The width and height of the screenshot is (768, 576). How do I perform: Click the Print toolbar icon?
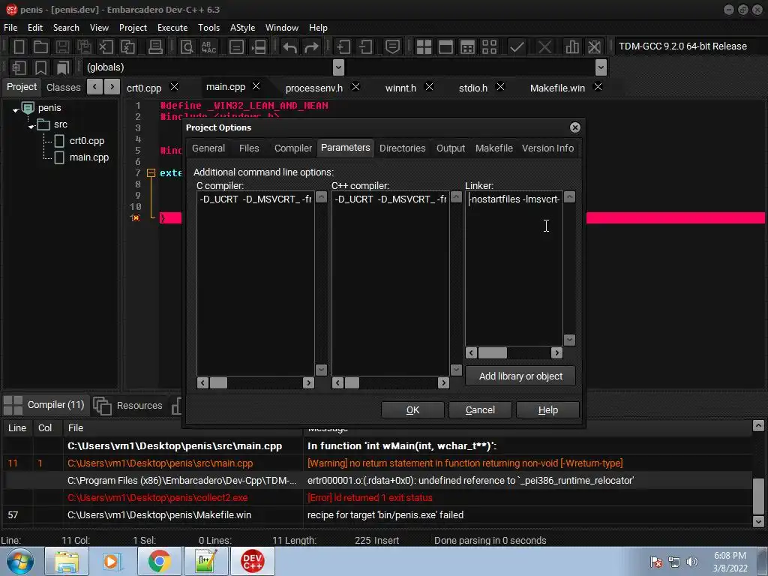point(155,47)
